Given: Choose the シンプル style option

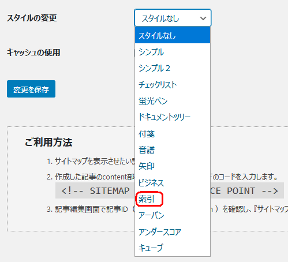Looking at the screenshot, I should [173, 52].
